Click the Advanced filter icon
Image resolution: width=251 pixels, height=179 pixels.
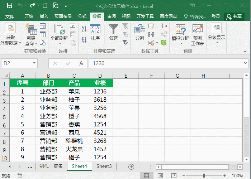[125, 43]
